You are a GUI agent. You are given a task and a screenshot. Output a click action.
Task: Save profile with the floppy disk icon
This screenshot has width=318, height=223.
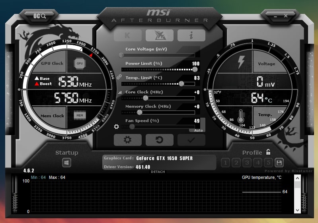[x=279, y=163]
